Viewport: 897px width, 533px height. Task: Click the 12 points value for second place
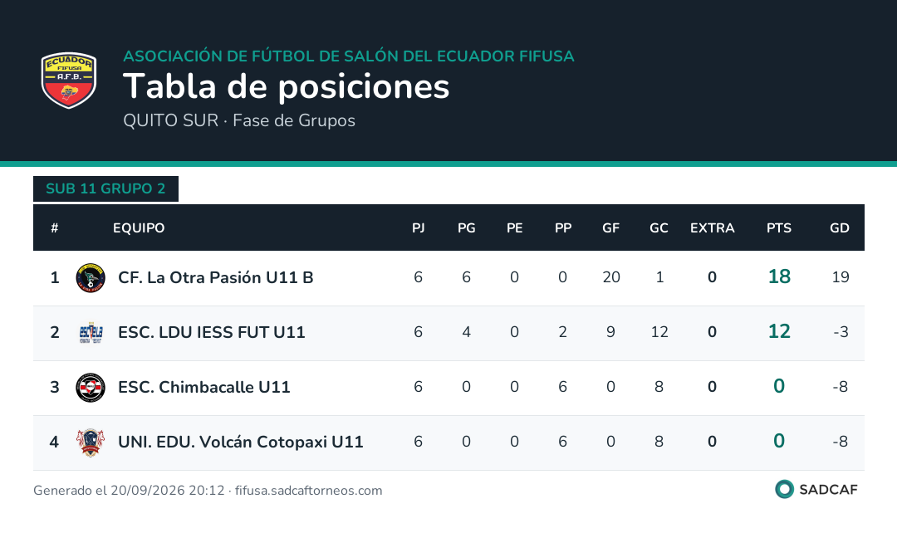[779, 332]
